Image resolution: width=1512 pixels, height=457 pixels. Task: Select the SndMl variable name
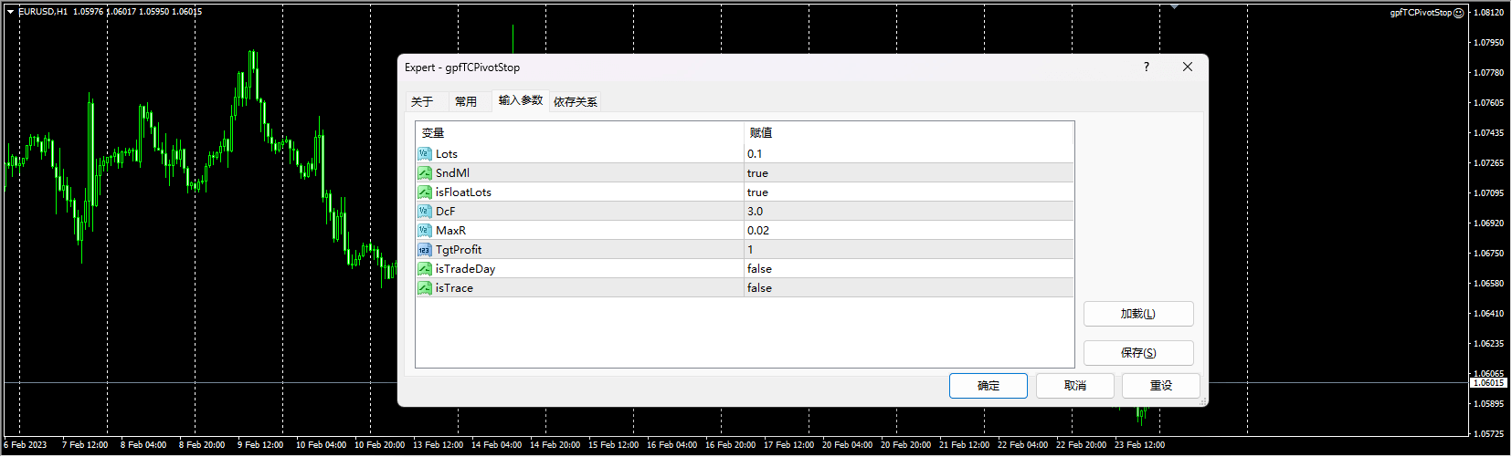(x=452, y=173)
